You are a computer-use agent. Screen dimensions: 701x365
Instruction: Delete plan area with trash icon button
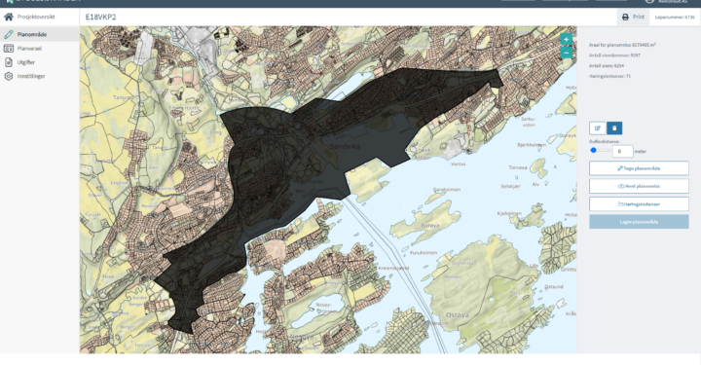coord(614,128)
